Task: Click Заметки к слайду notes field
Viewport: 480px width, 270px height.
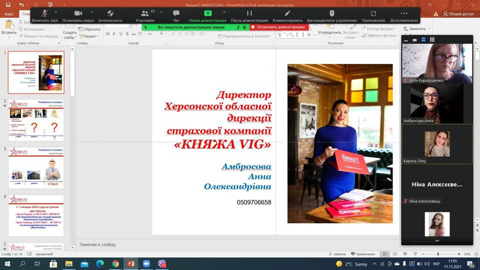Action: (238, 244)
